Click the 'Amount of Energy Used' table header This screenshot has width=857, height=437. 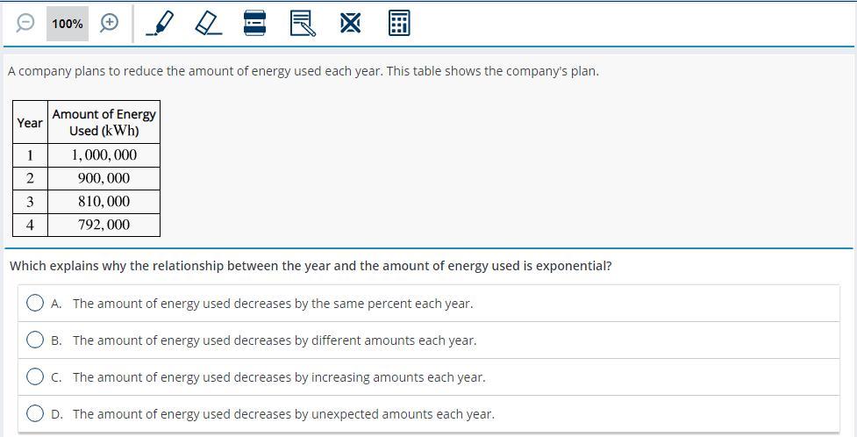[x=104, y=122]
